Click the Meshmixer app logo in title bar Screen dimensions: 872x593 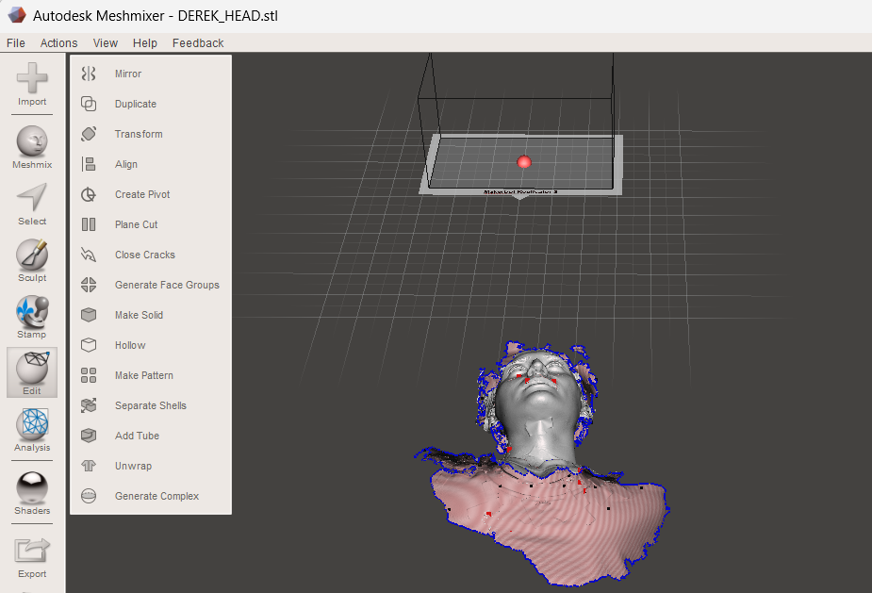point(17,15)
